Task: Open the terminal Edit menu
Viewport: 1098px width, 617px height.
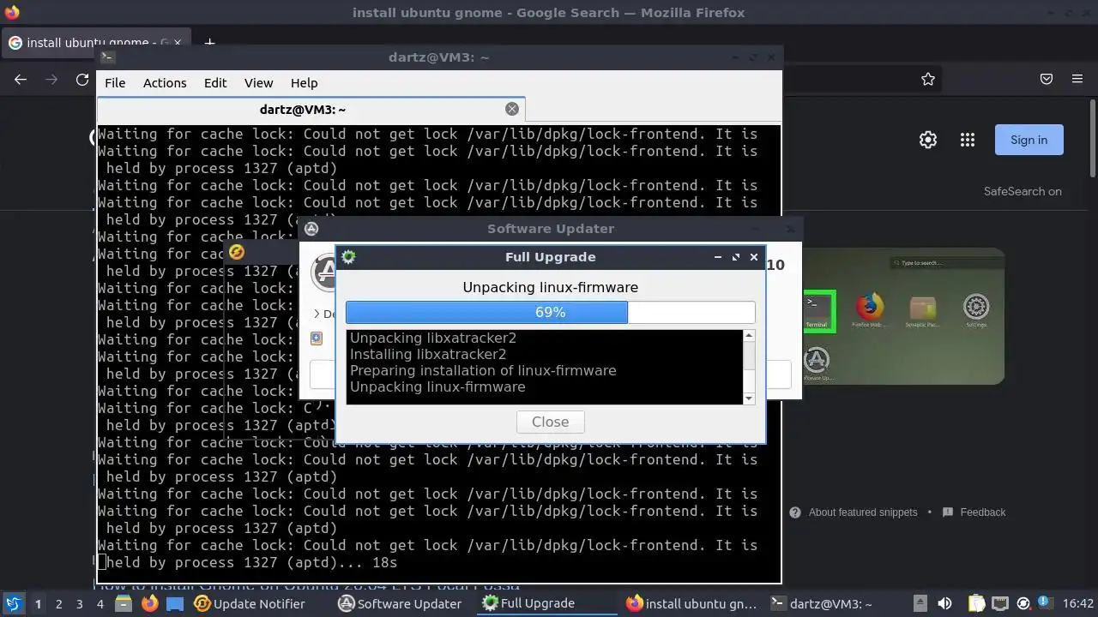Action: [215, 83]
